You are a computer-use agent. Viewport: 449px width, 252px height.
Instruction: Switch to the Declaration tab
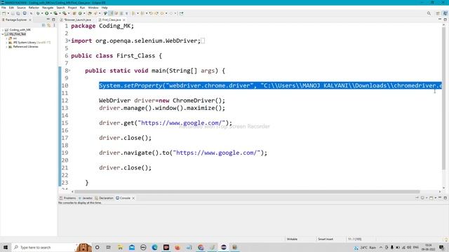tap(105, 198)
